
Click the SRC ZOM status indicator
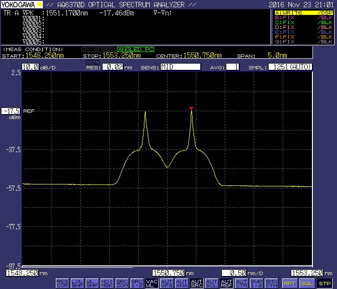click(122, 283)
